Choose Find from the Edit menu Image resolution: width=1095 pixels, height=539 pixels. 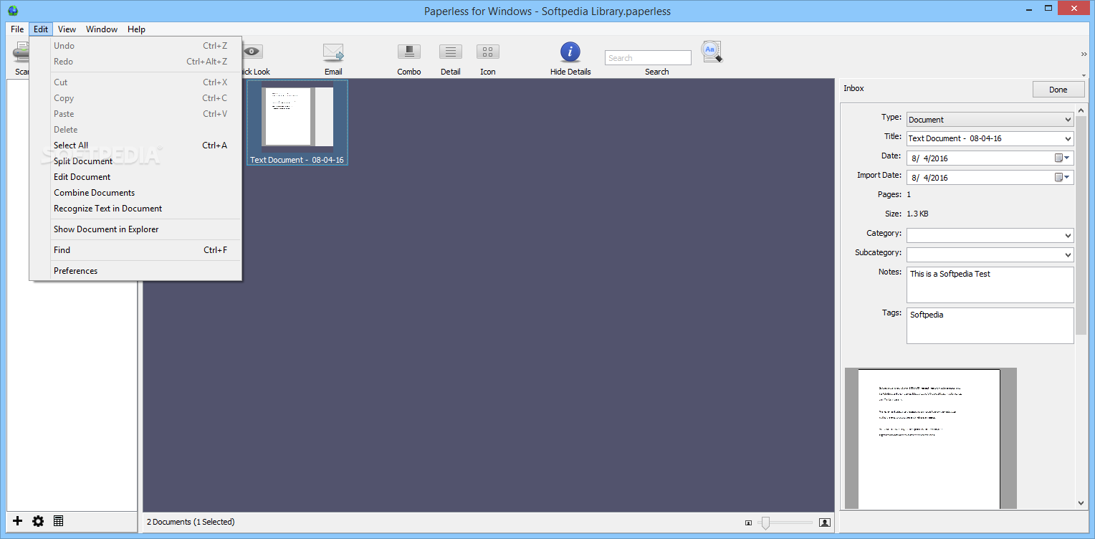(135, 250)
